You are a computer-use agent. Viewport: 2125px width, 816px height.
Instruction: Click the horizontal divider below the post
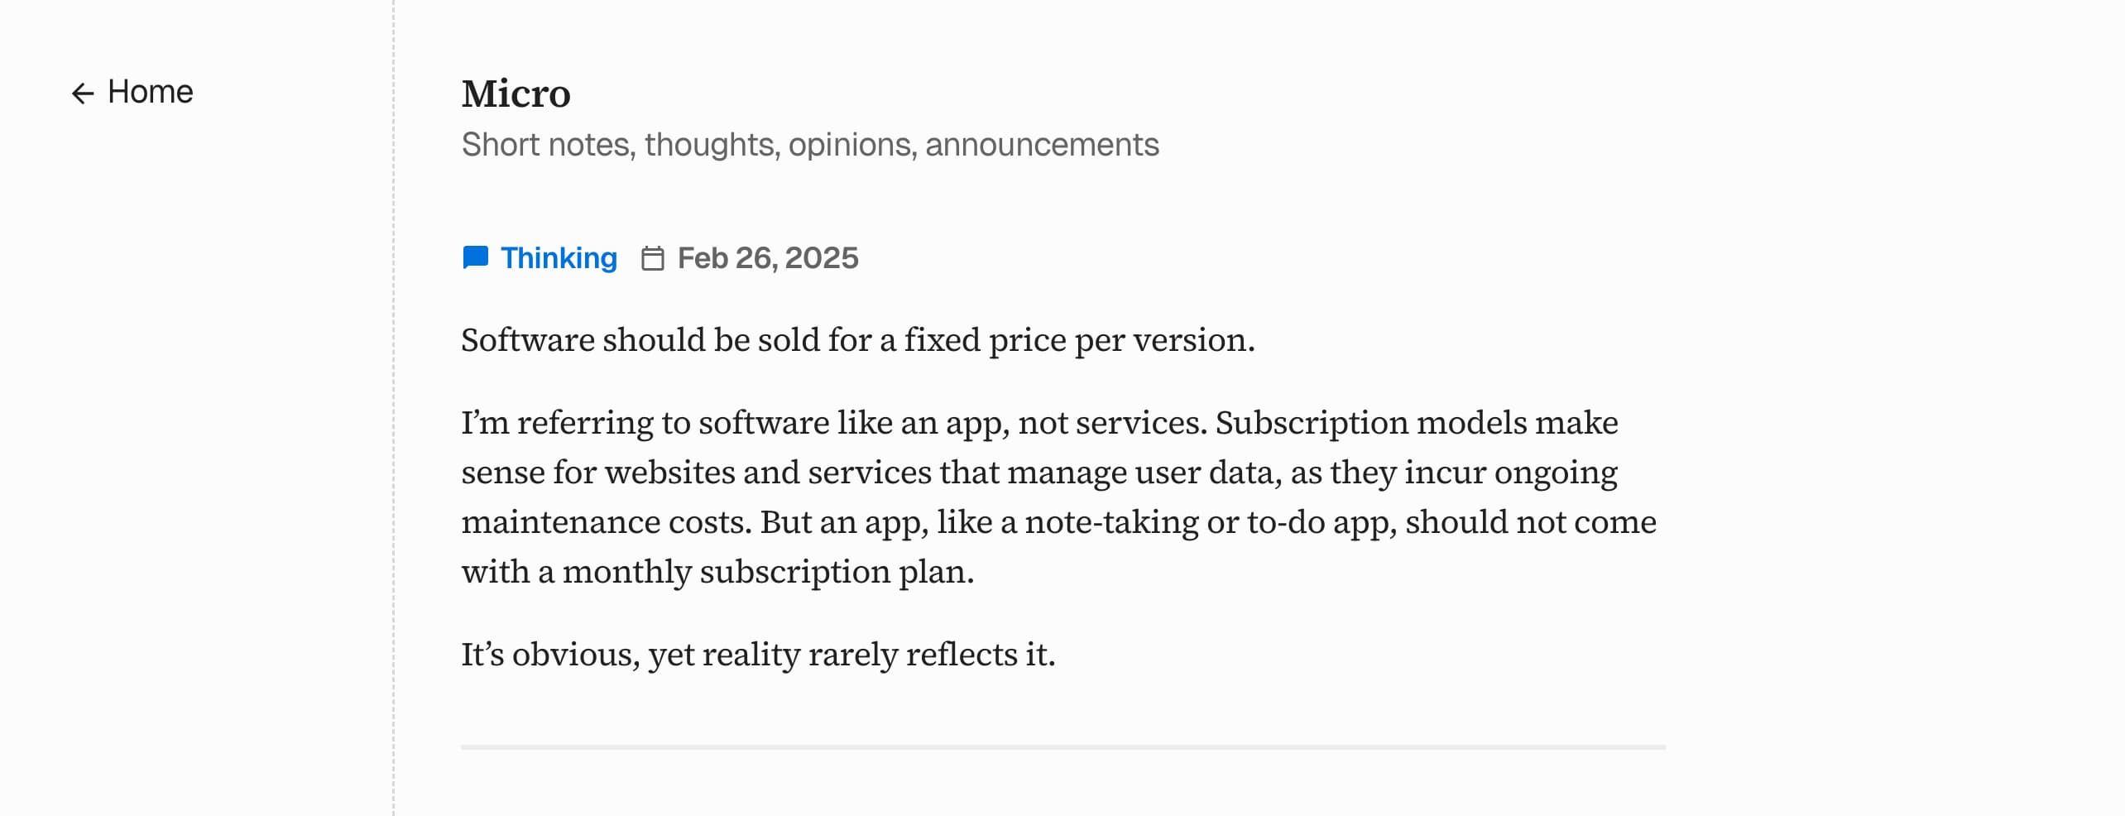coord(1062,746)
